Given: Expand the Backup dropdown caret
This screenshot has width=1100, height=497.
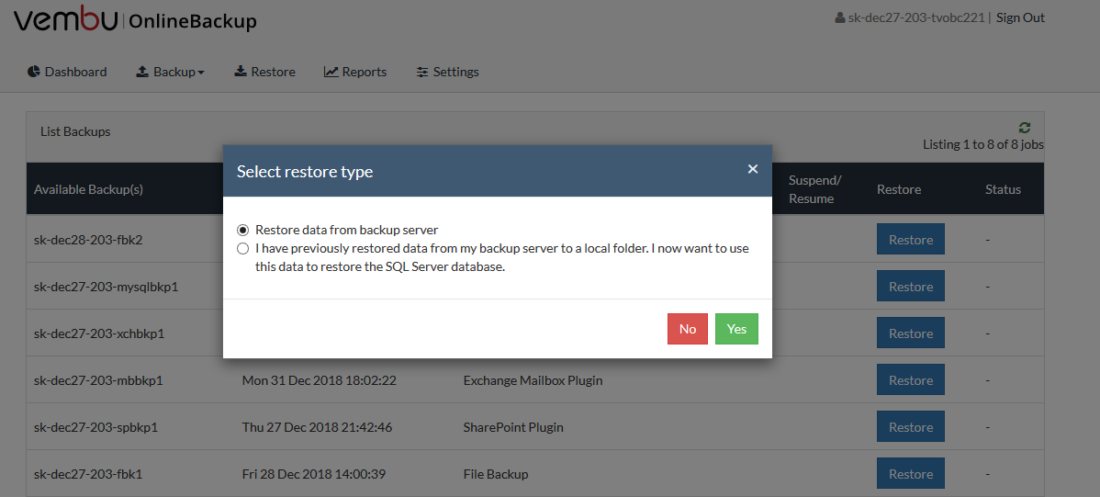Looking at the screenshot, I should click(201, 73).
